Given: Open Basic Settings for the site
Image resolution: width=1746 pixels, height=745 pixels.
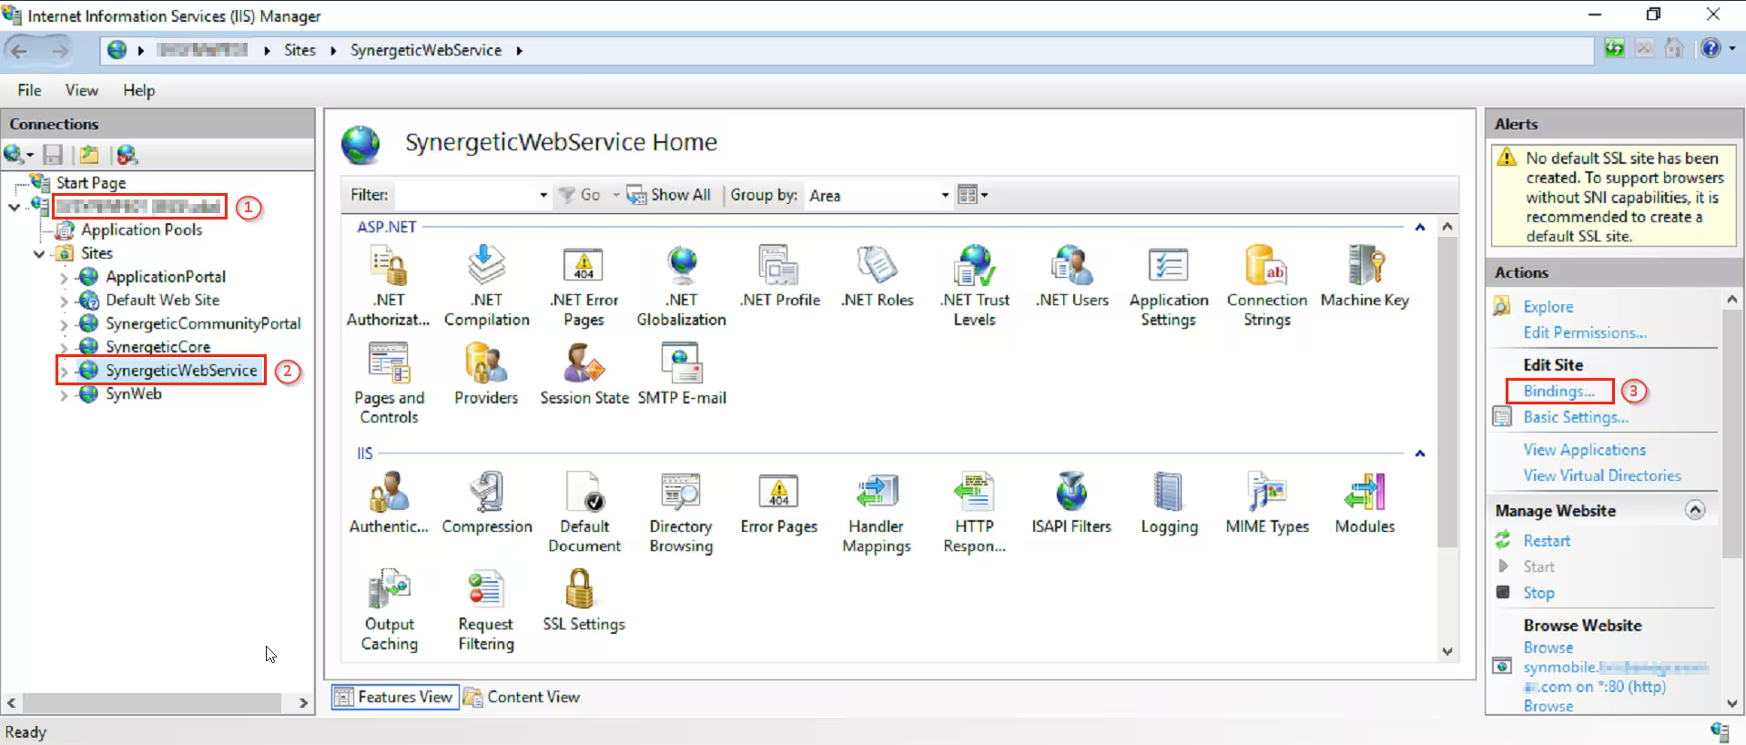Looking at the screenshot, I should [1576, 417].
